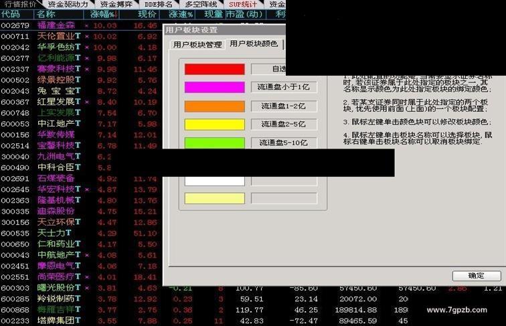506x326 pixels.
Task: Click the 流通盘1-2亿 block name button
Action: [284, 106]
